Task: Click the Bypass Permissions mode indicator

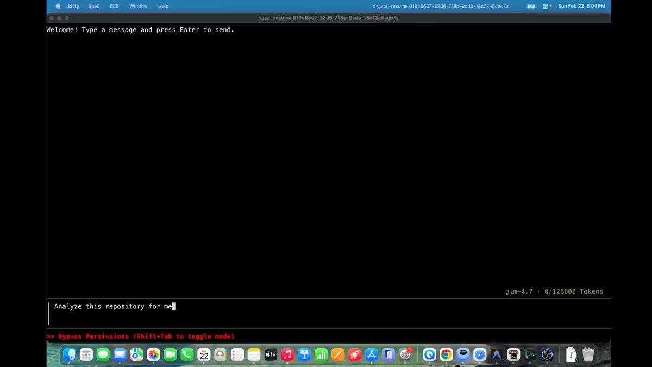Action: click(x=141, y=337)
